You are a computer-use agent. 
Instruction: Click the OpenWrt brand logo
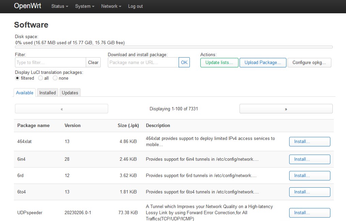pyautogui.click(x=28, y=6)
